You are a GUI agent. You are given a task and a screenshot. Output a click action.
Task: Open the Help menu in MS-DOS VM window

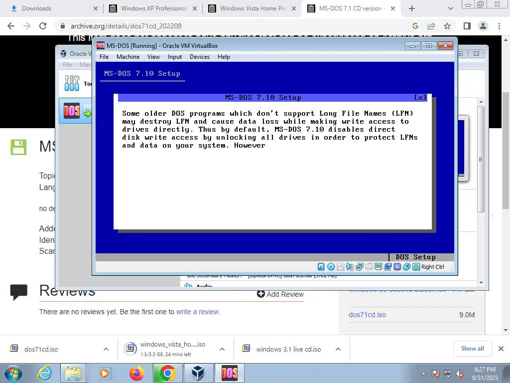point(224,57)
